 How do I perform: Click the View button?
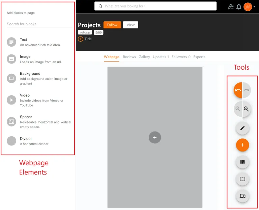(x=131, y=25)
